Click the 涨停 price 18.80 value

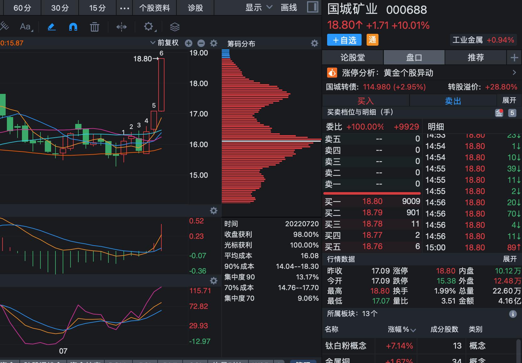[446, 271]
